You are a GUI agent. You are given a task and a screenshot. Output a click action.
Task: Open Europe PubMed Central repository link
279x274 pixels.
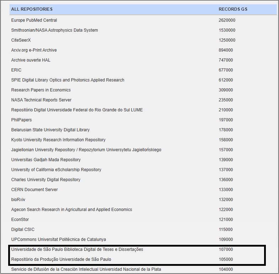click(x=34, y=20)
